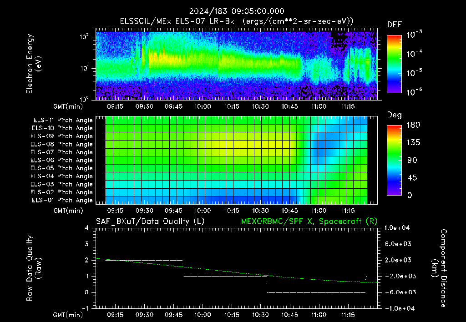Click the GMT(min) label under the pitch angle panel
466x322 pixels.
coord(68,211)
